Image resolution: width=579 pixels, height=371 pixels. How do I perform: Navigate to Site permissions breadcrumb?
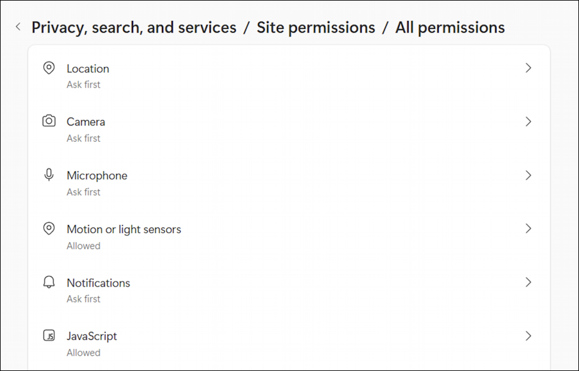316,27
